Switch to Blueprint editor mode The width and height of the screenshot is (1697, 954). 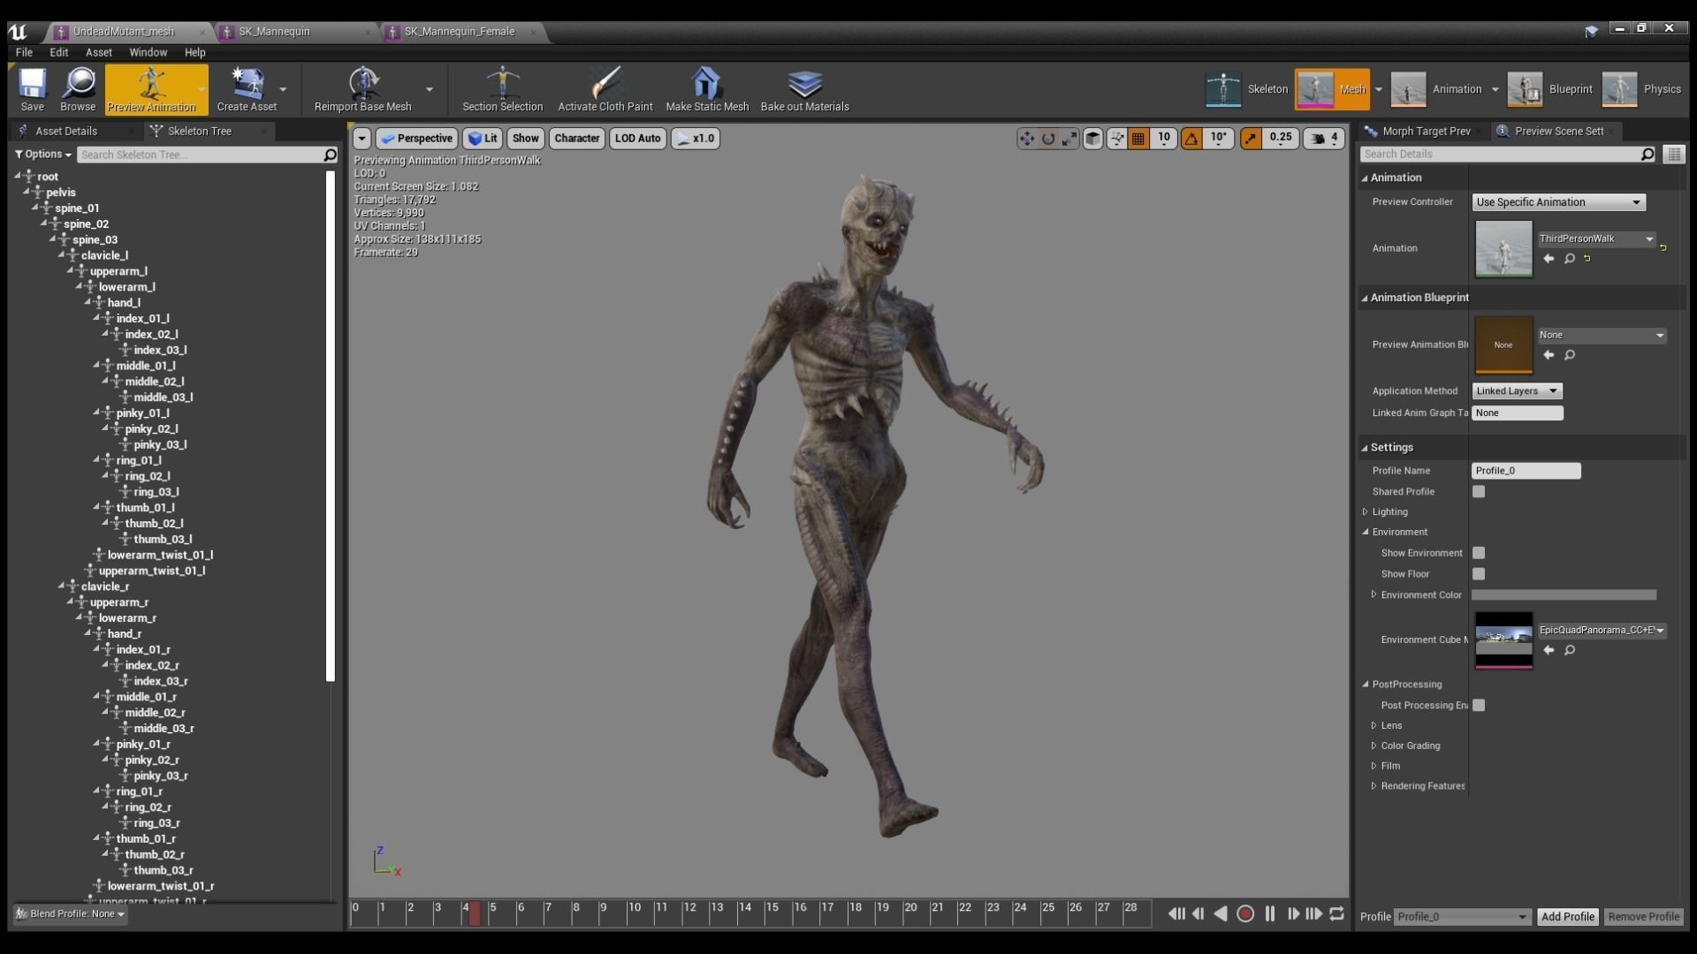point(1550,89)
